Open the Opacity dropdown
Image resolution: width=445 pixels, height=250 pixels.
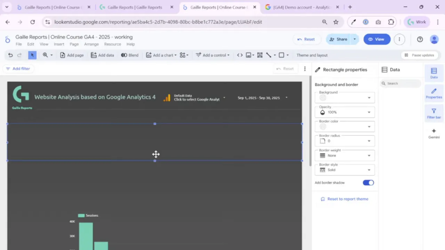[x=345, y=112]
